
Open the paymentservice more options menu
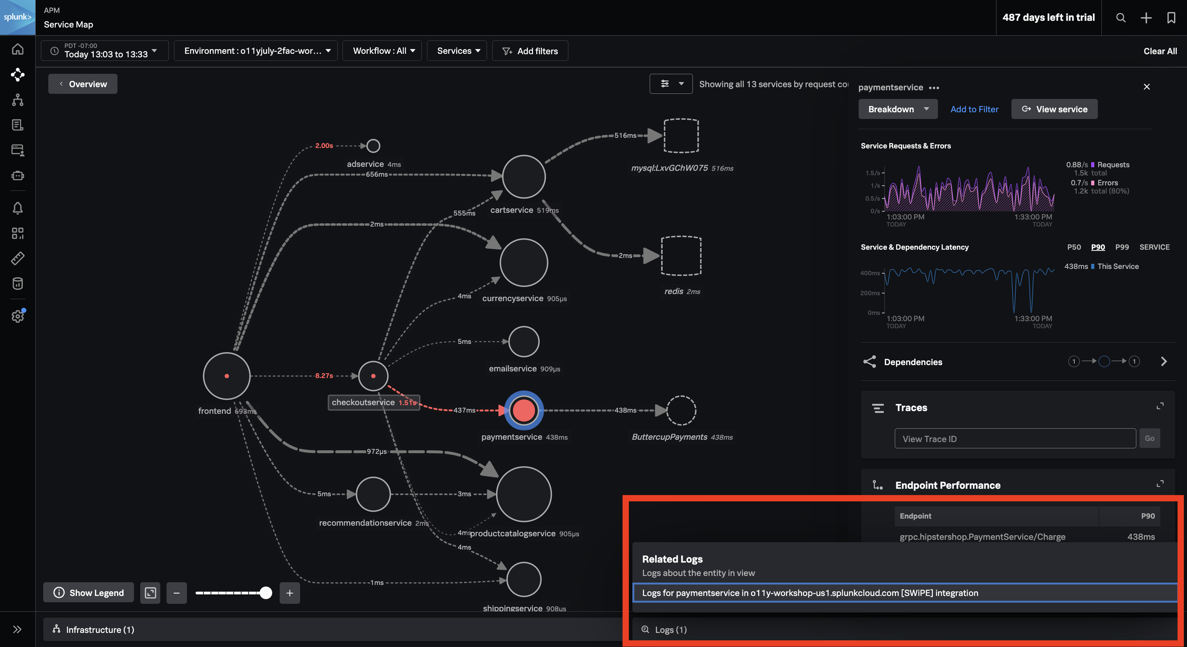935,88
